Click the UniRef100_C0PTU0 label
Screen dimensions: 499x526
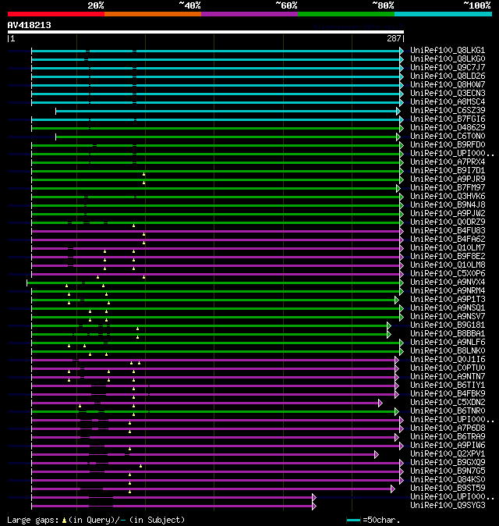(448, 368)
